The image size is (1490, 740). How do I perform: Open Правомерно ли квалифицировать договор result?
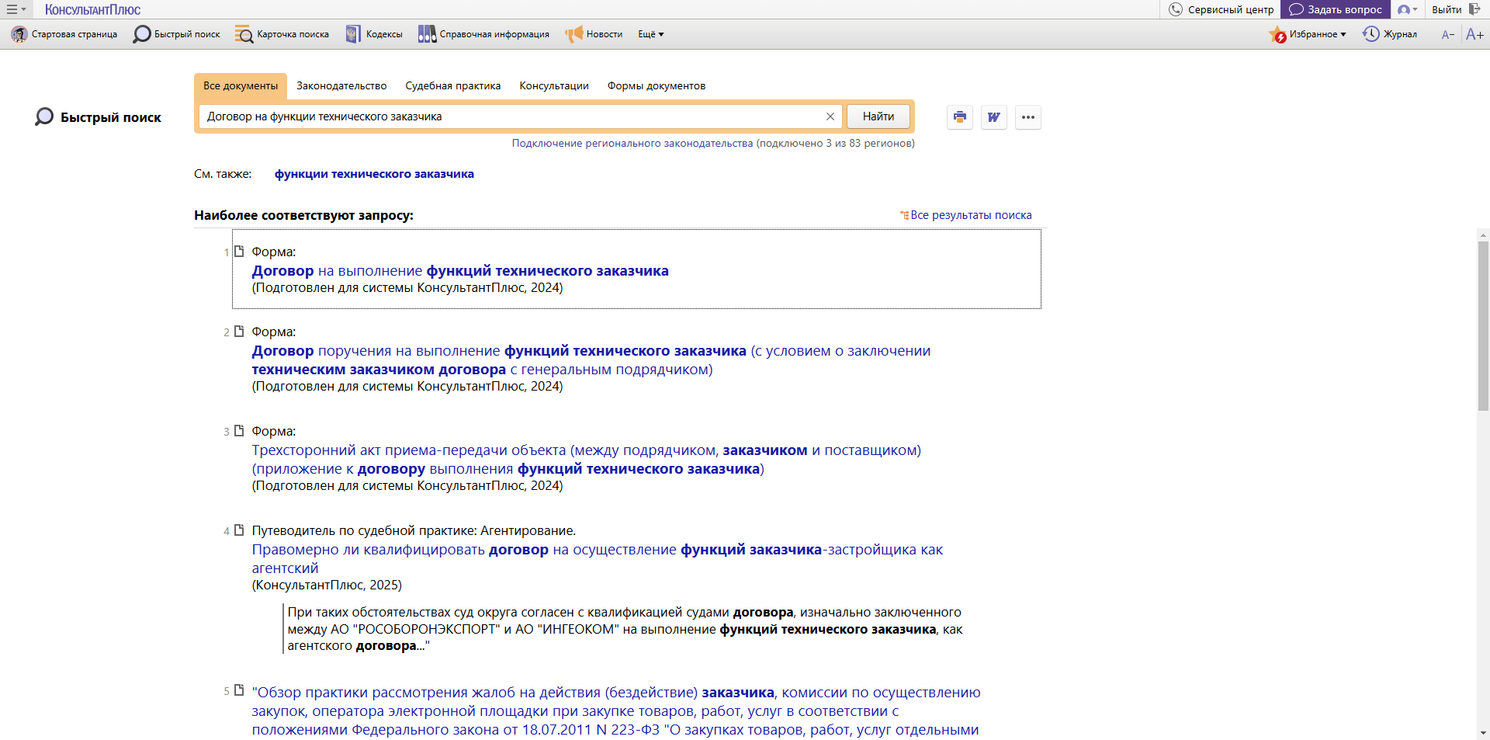click(598, 559)
